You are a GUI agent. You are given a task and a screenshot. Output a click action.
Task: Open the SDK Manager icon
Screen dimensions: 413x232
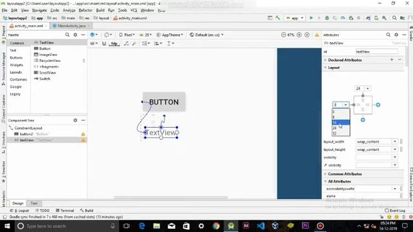click(x=385, y=18)
